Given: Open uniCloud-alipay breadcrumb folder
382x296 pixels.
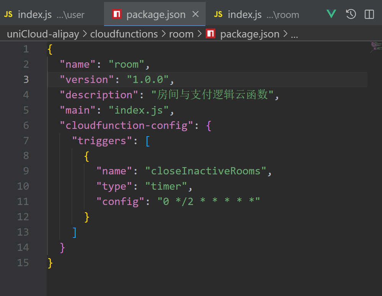Looking at the screenshot, I should click(x=43, y=34).
